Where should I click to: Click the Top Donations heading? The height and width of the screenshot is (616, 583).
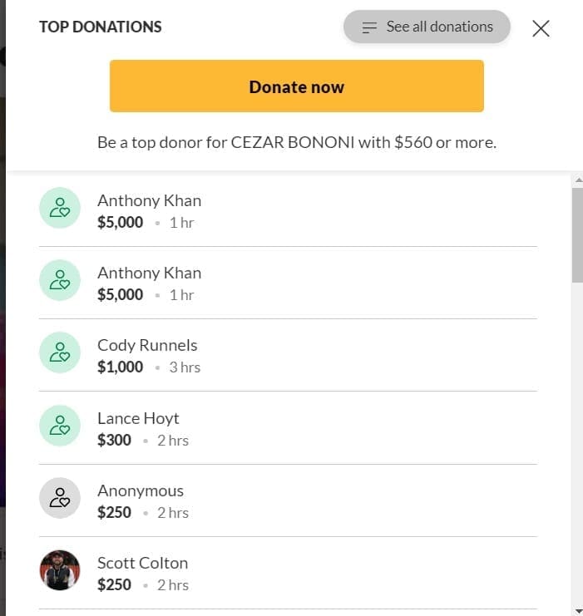(x=100, y=27)
